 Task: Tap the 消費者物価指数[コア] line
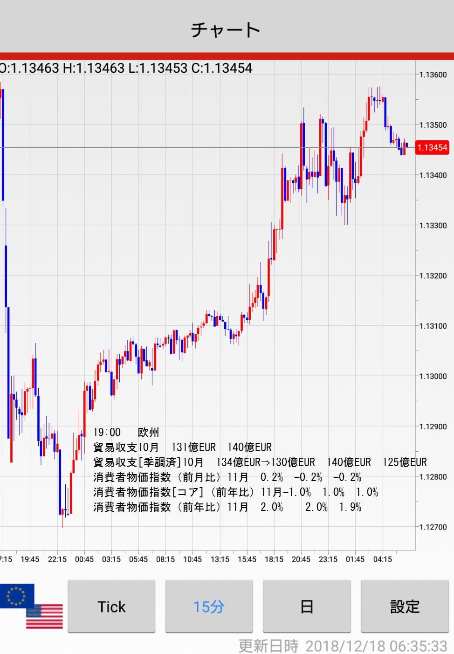(x=235, y=492)
